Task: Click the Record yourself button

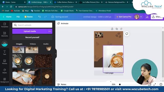Action: tap(32, 37)
